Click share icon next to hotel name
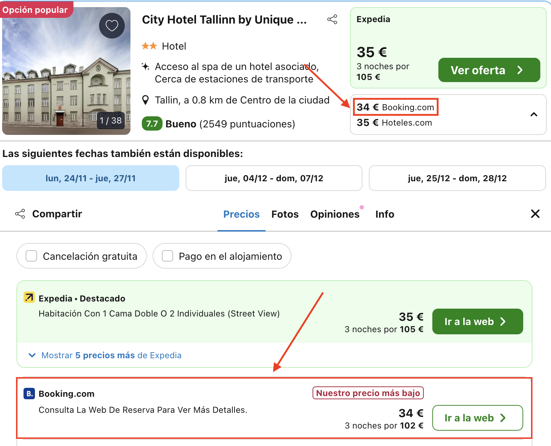The height and width of the screenshot is (446, 551). [x=332, y=20]
